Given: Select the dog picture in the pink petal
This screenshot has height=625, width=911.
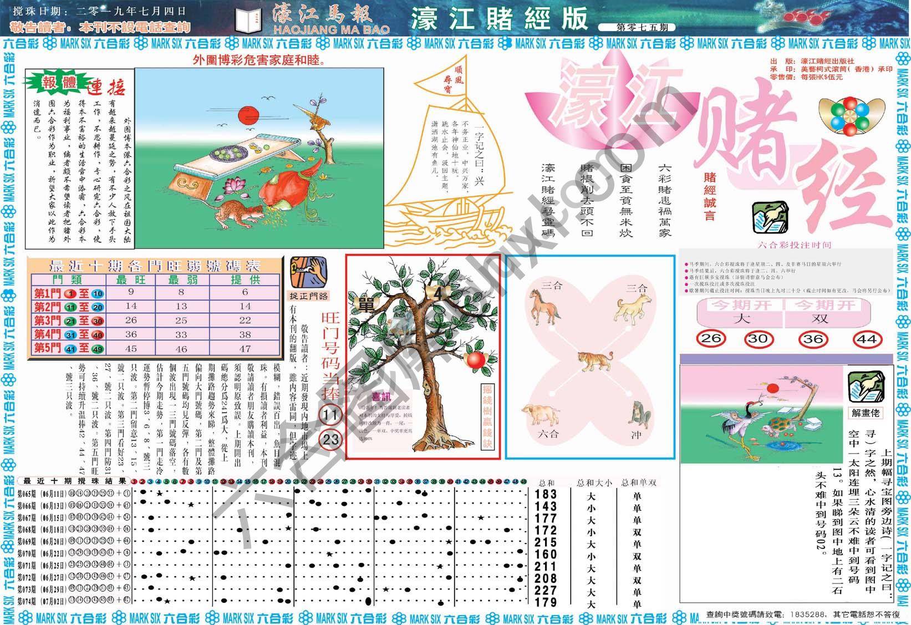Looking at the screenshot, I should tap(632, 308).
